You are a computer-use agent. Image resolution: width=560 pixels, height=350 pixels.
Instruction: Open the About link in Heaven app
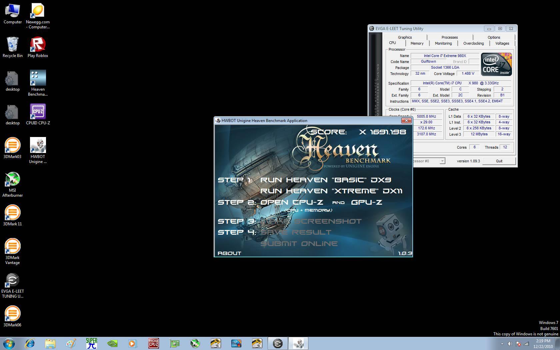[229, 253]
